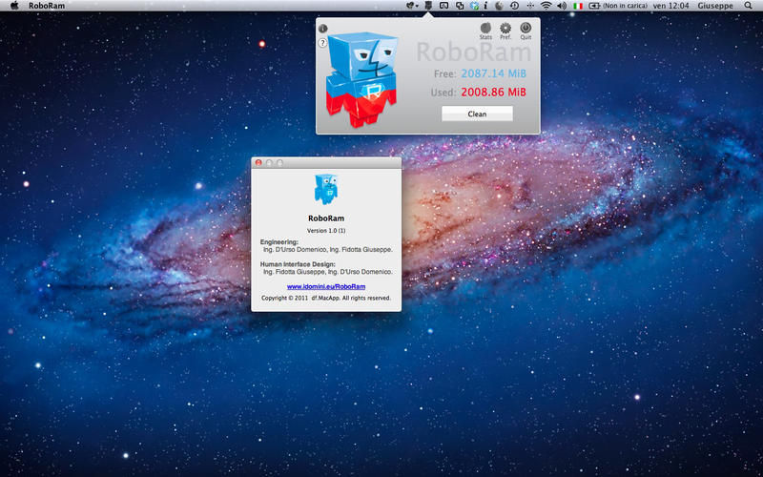The height and width of the screenshot is (477, 763).
Task: Click the 'Version 1.0 (1)' text
Action: tap(326, 230)
